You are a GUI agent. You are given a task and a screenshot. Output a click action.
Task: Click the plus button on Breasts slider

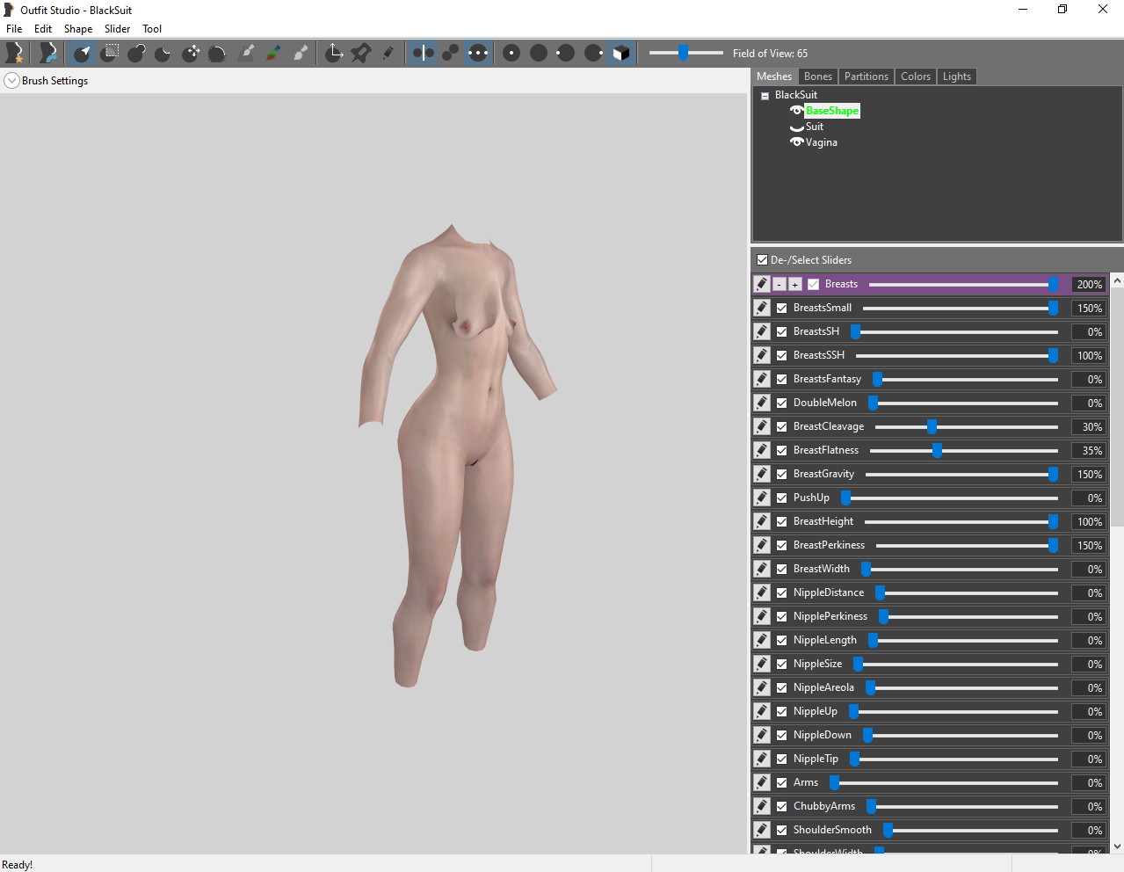coord(794,284)
